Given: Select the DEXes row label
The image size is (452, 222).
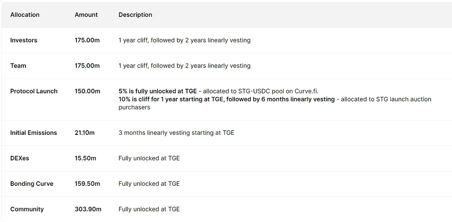Looking at the screenshot, I should (x=20, y=158).
